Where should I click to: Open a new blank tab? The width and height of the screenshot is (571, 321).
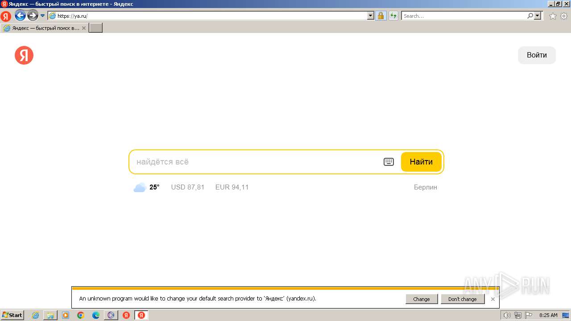click(96, 28)
